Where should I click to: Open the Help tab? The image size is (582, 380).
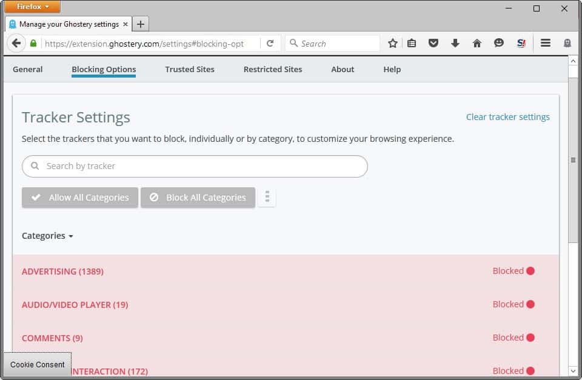[392, 70]
